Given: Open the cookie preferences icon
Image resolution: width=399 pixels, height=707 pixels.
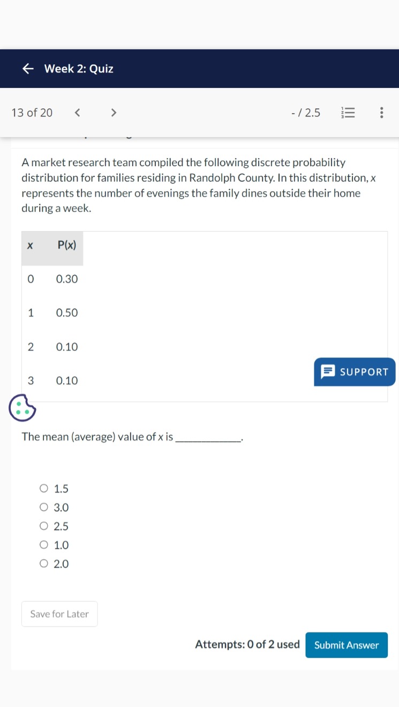Looking at the screenshot, I should click(x=22, y=408).
